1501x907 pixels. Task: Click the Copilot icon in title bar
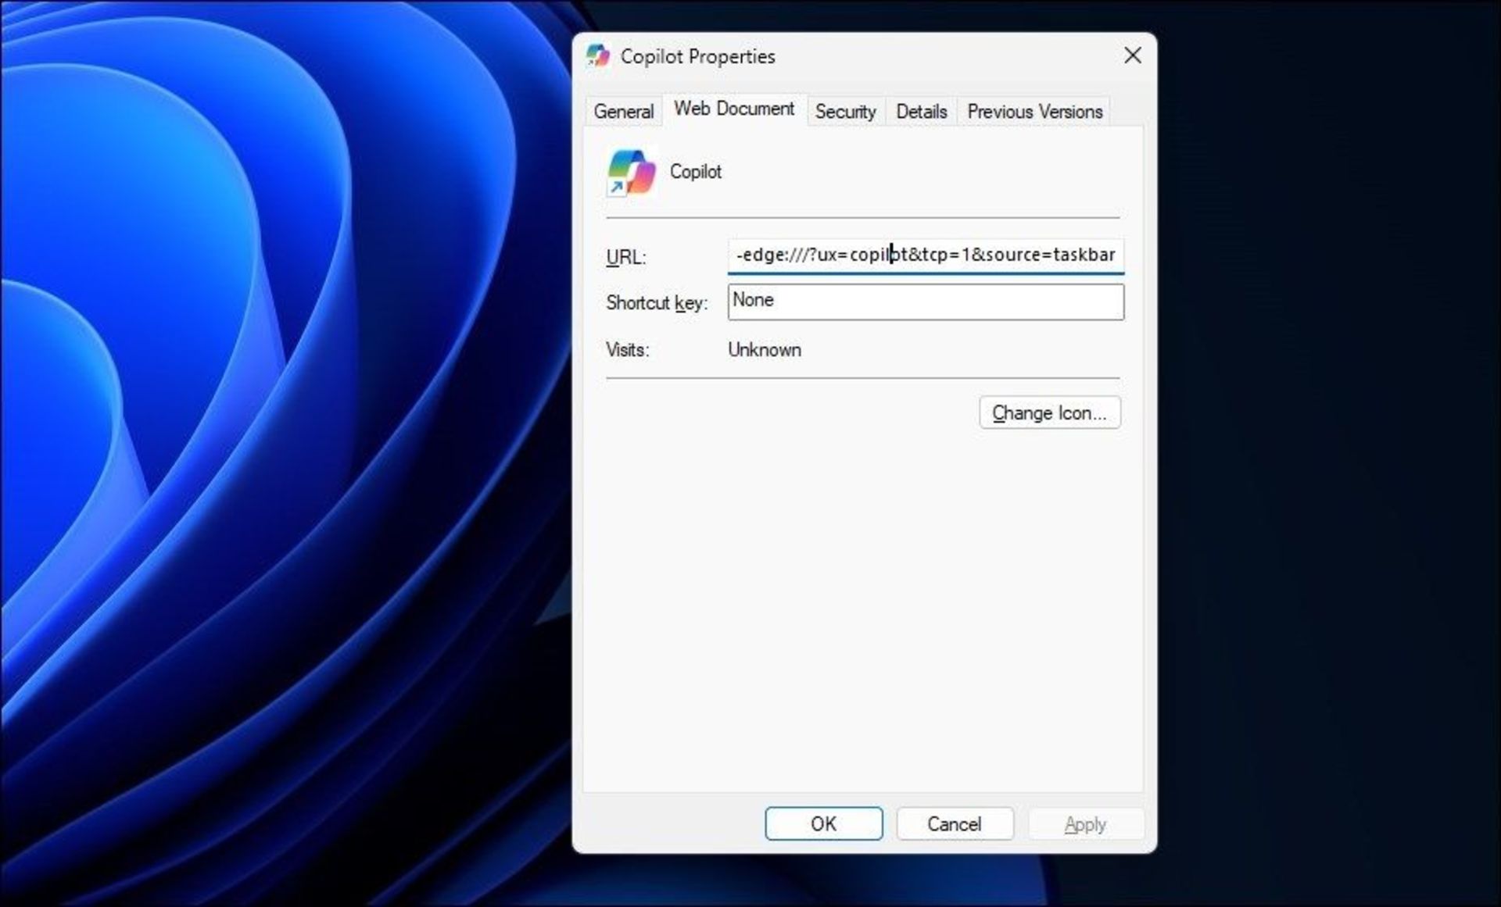(x=598, y=55)
